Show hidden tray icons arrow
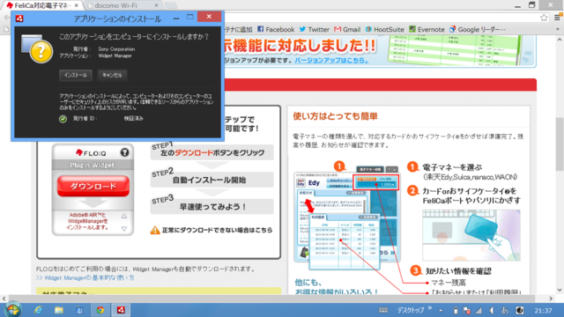 coord(441,311)
